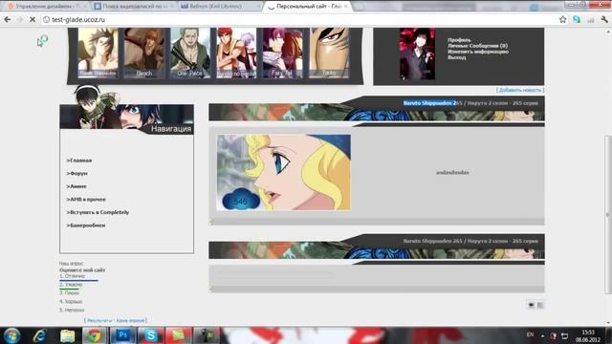The height and width of the screenshot is (344, 612).
Task: Click the page vertical scrollbar
Action: [608, 214]
